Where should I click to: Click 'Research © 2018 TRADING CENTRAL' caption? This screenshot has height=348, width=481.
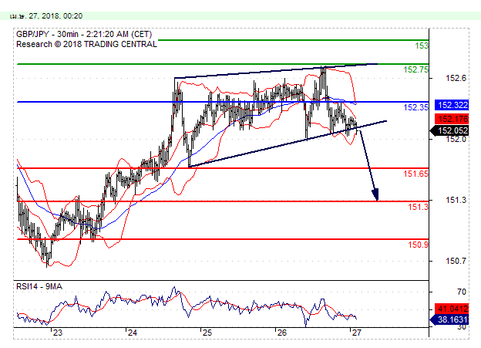[86, 44]
